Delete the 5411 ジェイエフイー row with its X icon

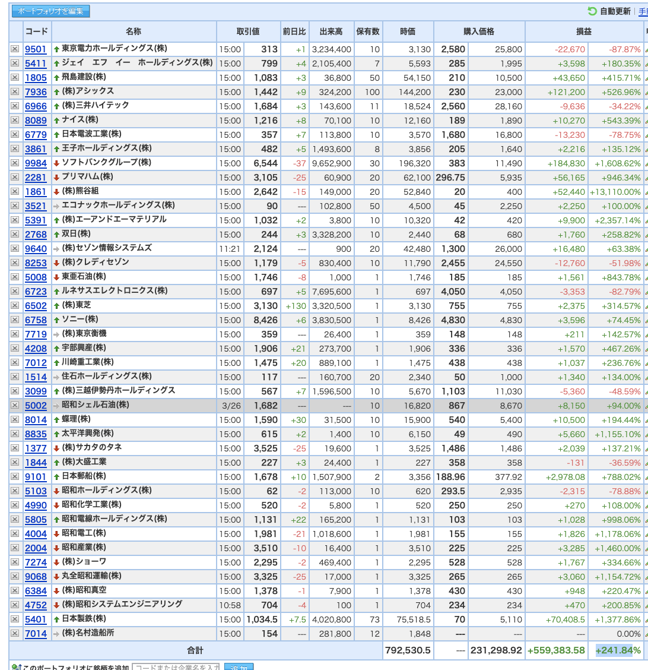(15, 63)
